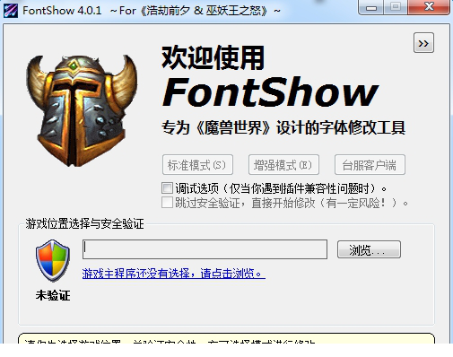Click the large FontShow title text
This screenshot has height=357, width=453.
pyautogui.click(x=270, y=92)
